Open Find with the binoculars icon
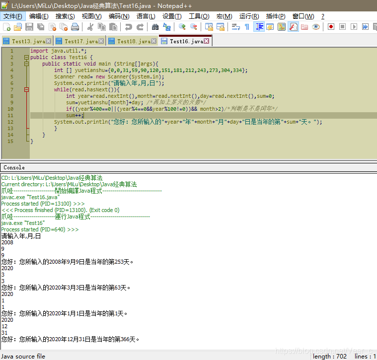 click(155, 27)
